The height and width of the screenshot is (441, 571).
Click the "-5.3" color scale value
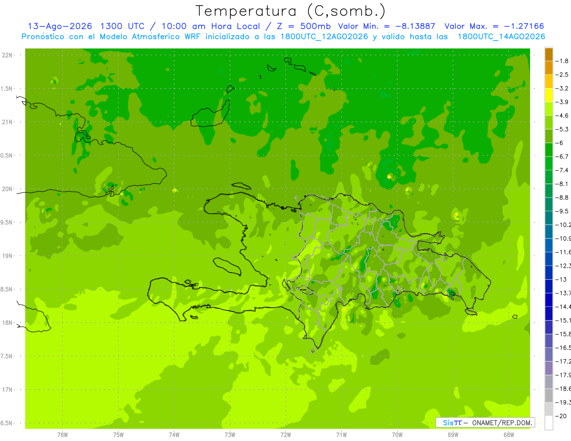coord(562,129)
